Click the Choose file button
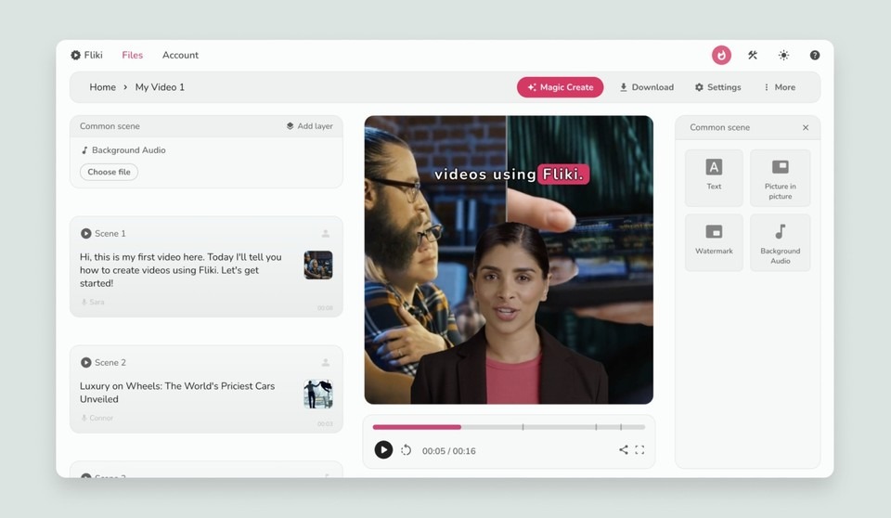This screenshot has width=891, height=518. pos(109,172)
